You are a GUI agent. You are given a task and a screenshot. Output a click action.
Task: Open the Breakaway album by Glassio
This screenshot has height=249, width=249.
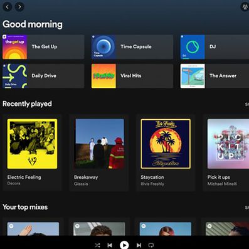pyautogui.click(x=99, y=152)
